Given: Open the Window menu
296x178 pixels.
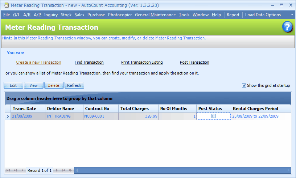Looking at the screenshot, I should 201,15.
